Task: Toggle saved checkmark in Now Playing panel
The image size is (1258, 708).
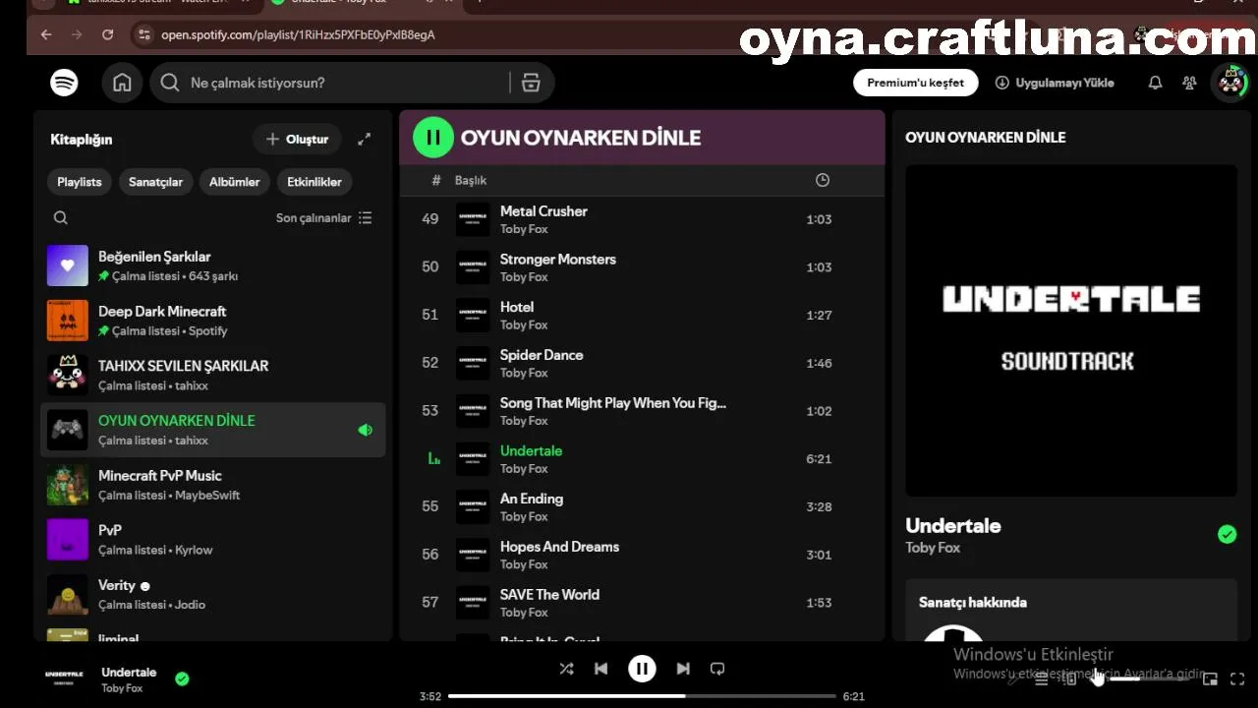Action: (1227, 534)
